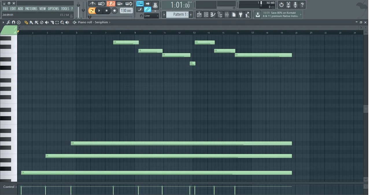Select the pencil Draw tool

click(x=26, y=22)
